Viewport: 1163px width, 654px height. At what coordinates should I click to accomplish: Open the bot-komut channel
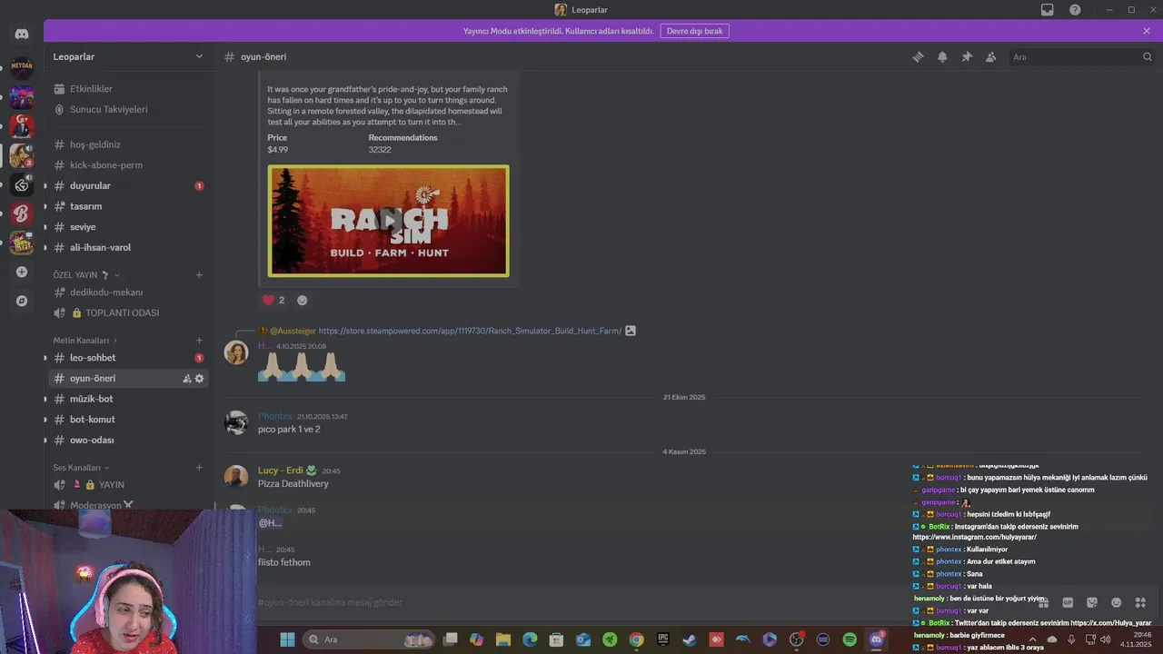tap(128, 420)
